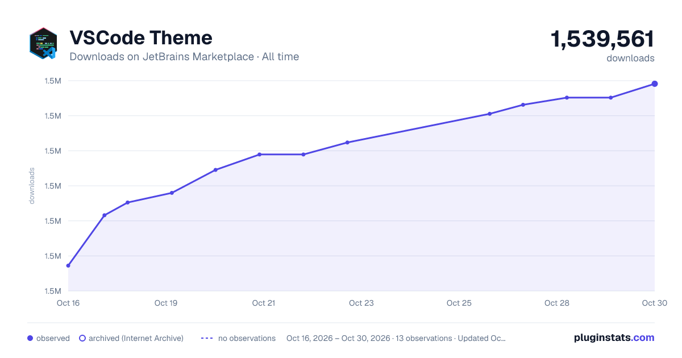
Task: Click the Oct 25 axis label
Action: (459, 303)
